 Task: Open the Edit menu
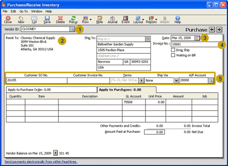coord(13,11)
